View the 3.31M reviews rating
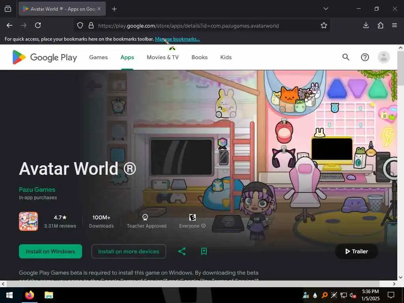Screen dimensions: 404x303 [60, 222]
